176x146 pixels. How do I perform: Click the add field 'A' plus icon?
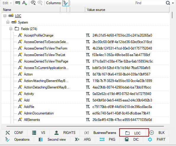(x=25, y=3)
